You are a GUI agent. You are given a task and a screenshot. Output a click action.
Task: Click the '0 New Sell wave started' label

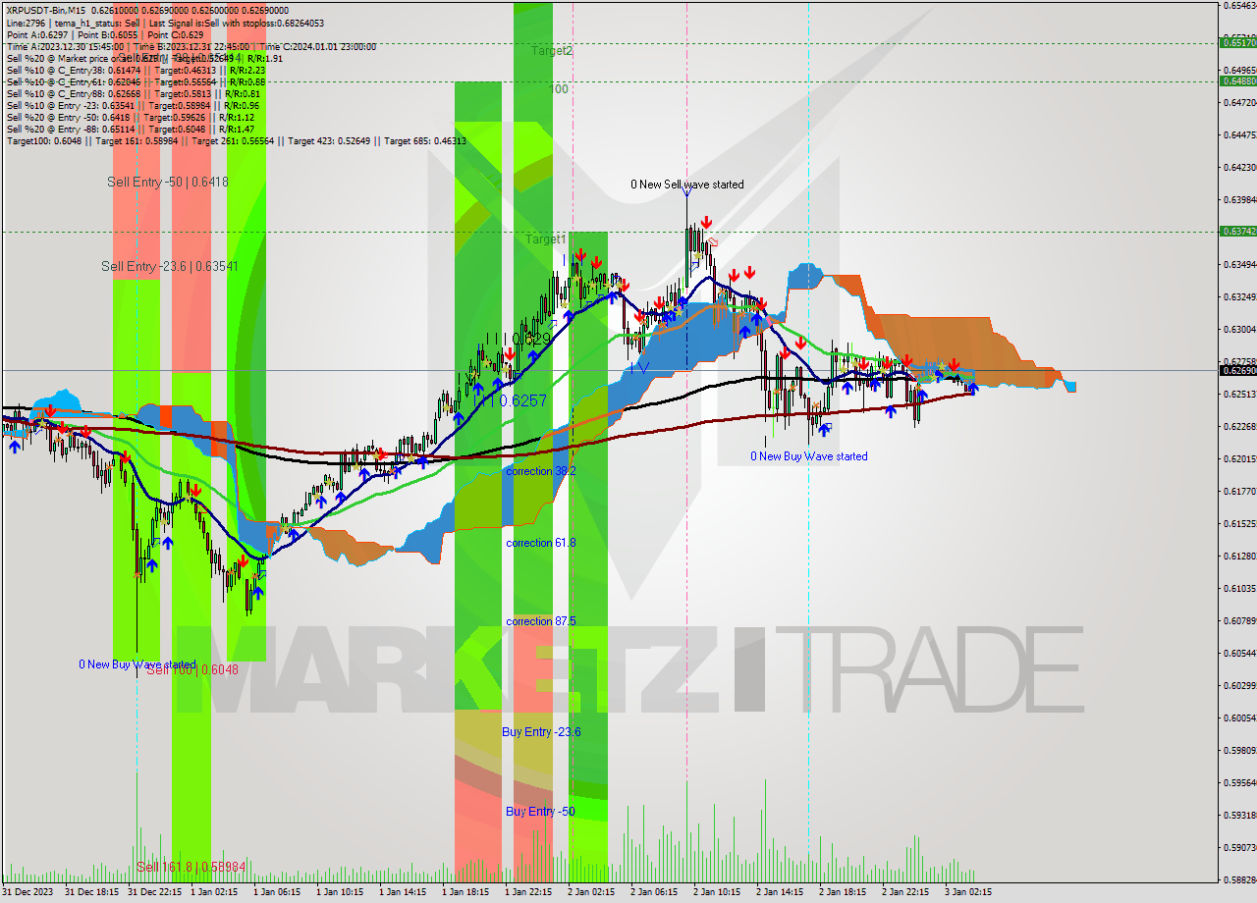click(687, 185)
